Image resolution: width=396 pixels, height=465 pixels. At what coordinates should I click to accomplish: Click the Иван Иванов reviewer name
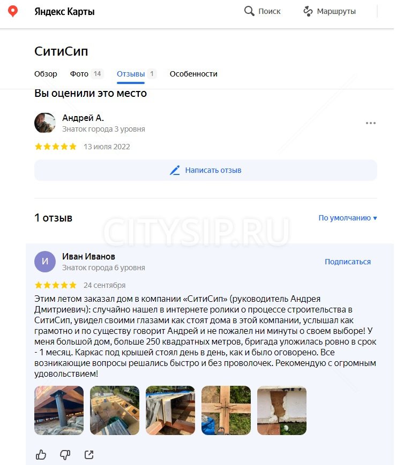pyautogui.click(x=88, y=256)
